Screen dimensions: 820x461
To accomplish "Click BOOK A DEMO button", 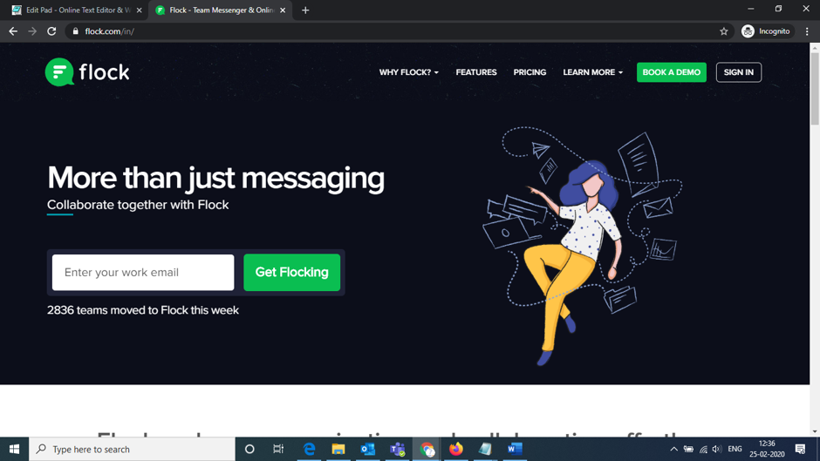I will point(672,72).
